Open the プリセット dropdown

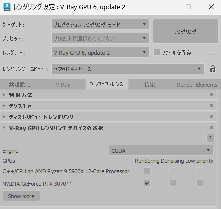[100, 38]
